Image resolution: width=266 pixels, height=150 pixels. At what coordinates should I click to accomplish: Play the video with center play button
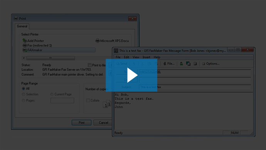click(131, 75)
